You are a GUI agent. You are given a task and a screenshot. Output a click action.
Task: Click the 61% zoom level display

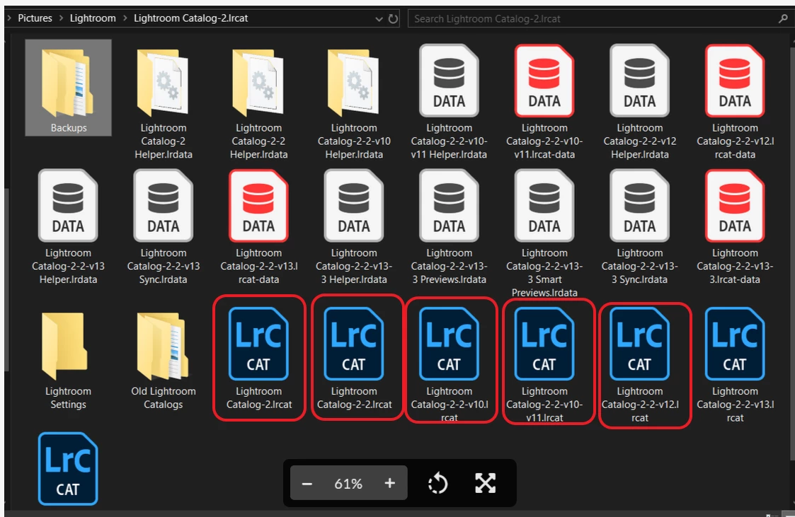348,484
